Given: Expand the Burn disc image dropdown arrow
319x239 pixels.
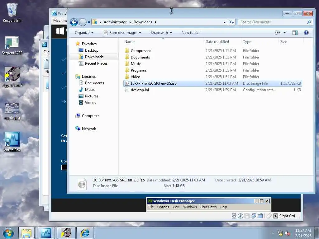Looking at the screenshot, I should pos(140,33).
